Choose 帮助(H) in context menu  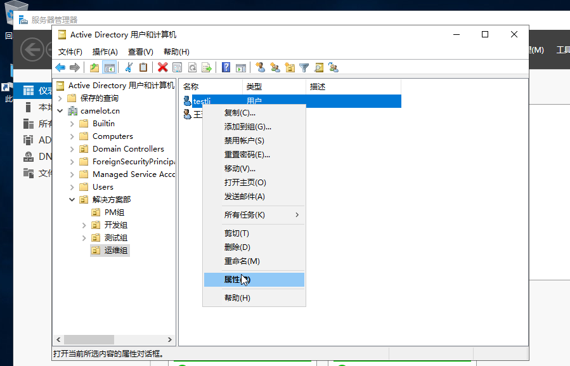point(254,297)
